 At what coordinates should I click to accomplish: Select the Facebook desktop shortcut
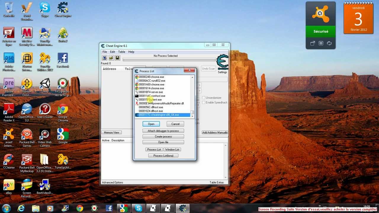click(63, 60)
